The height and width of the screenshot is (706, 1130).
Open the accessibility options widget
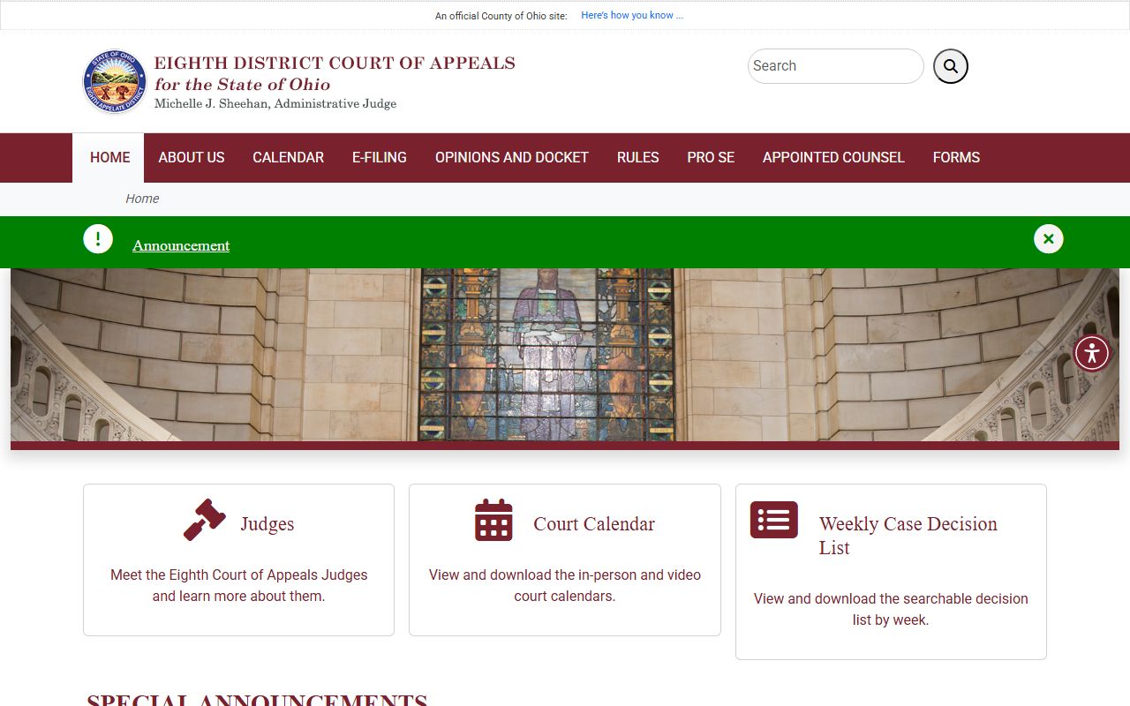[x=1092, y=353]
